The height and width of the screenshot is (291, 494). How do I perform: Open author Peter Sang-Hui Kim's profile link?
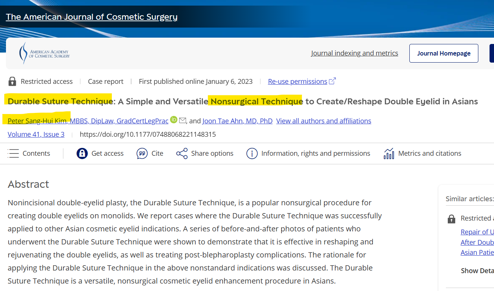click(x=88, y=121)
